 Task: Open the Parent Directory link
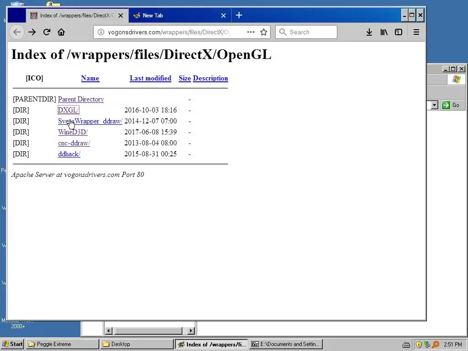(81, 99)
